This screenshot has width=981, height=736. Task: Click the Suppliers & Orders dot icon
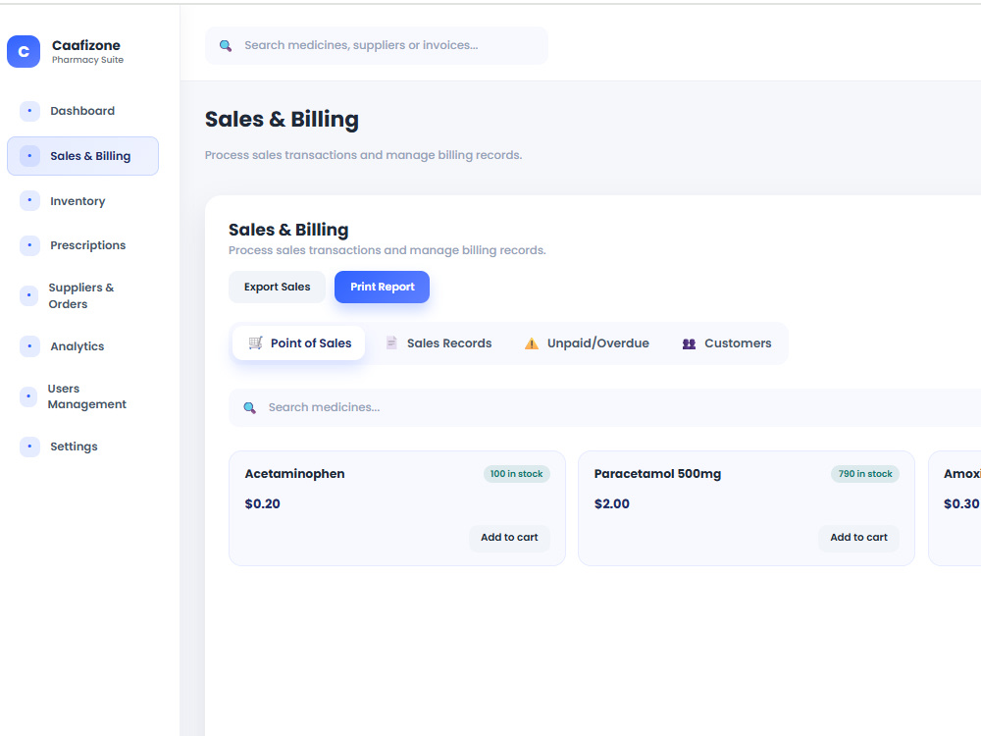pyautogui.click(x=28, y=295)
